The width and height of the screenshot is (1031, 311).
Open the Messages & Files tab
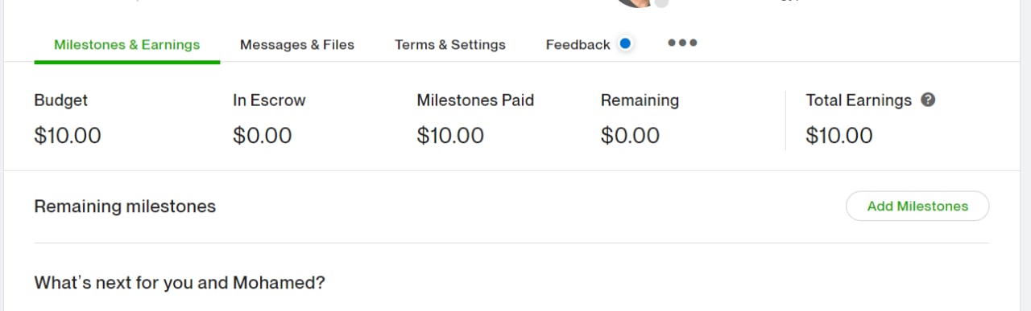pos(297,45)
